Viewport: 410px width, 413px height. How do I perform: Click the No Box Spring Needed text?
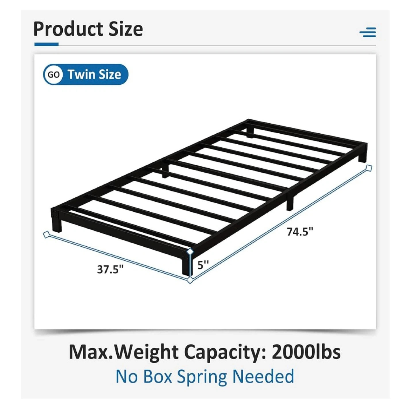pyautogui.click(x=205, y=377)
